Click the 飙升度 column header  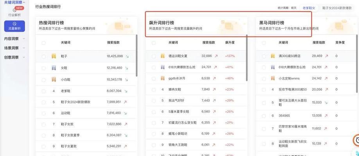[x=230, y=43]
